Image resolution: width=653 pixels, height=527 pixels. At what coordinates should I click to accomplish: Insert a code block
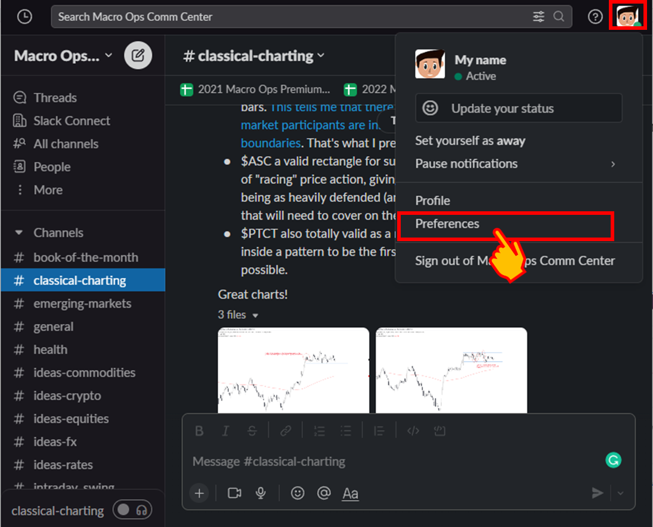(x=440, y=431)
